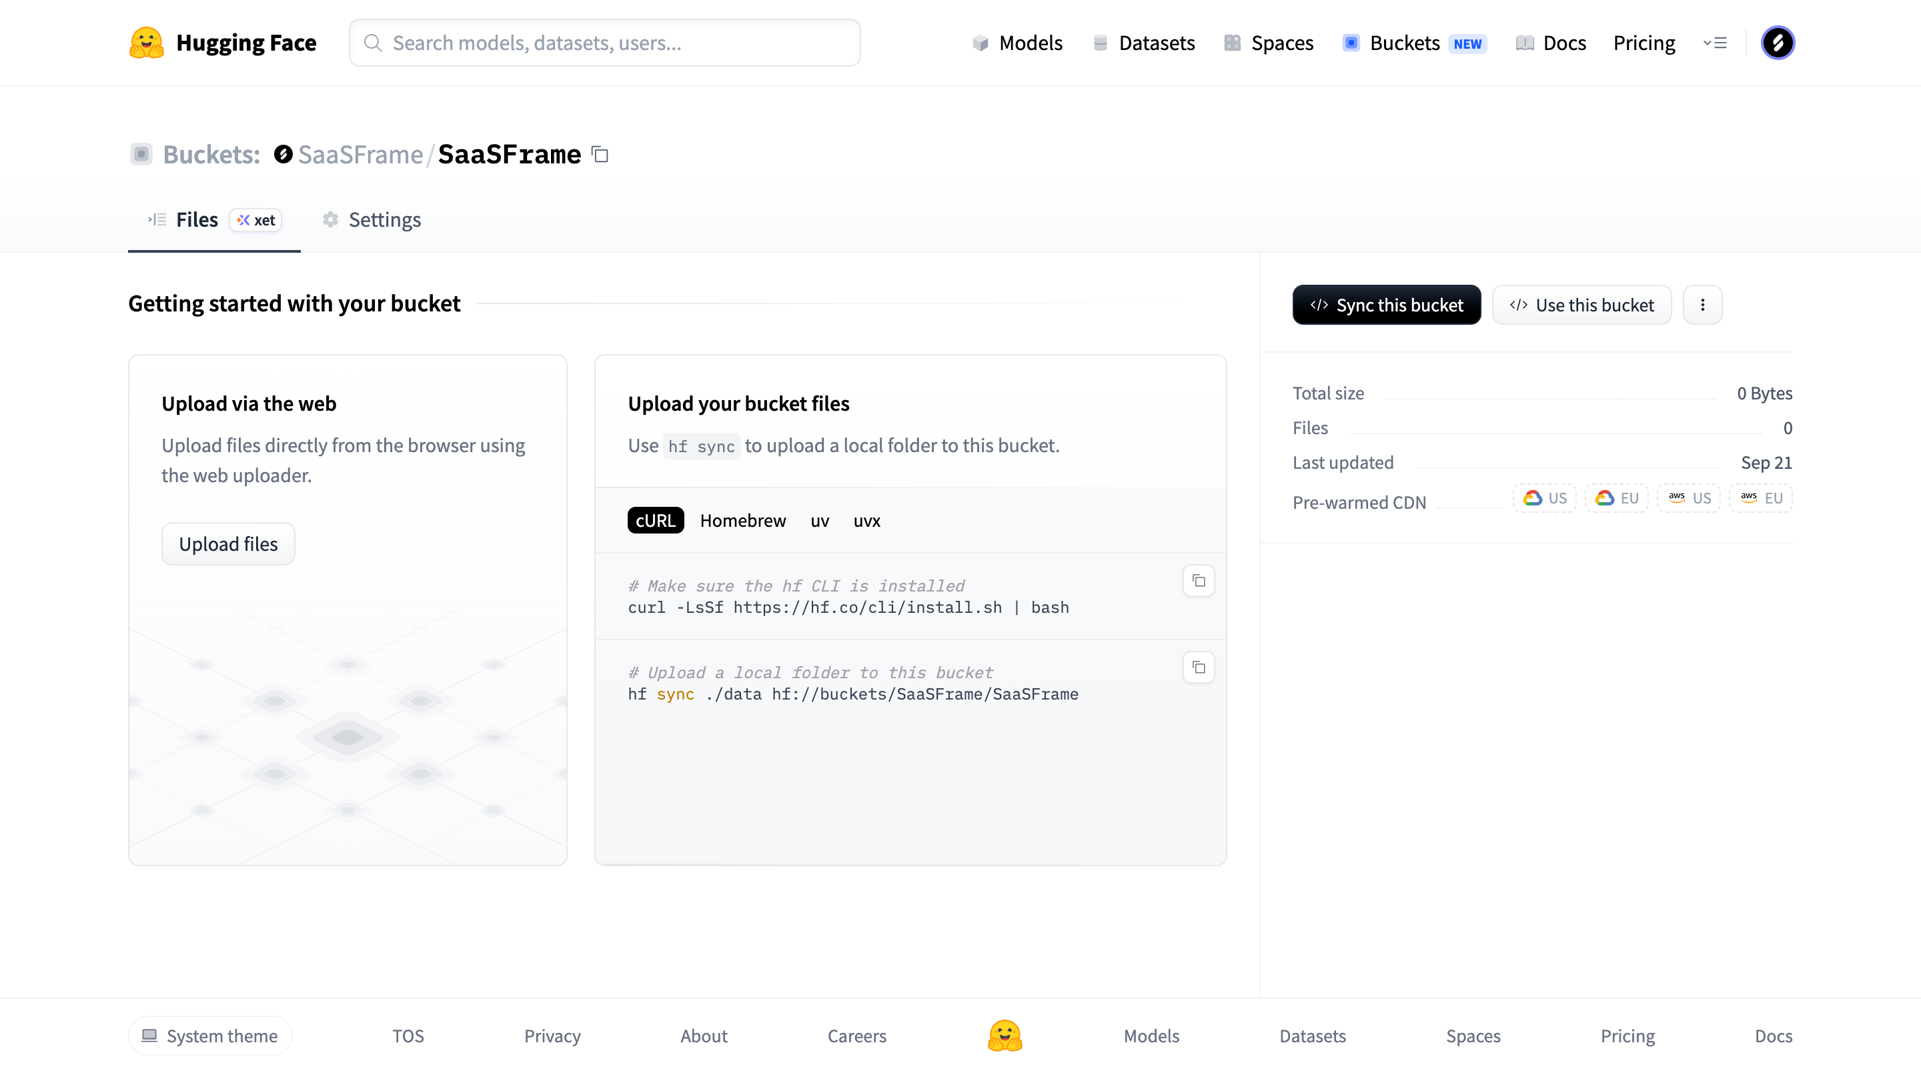
Task: Select the cURL install tab
Action: click(656, 520)
